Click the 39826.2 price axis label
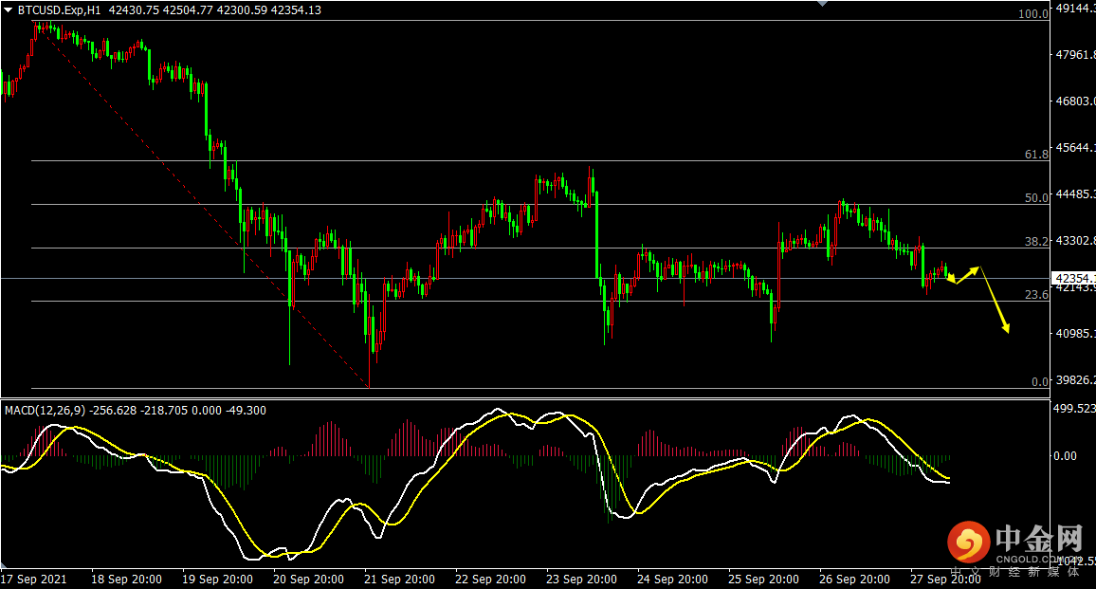1096x589 pixels. pos(1075,379)
